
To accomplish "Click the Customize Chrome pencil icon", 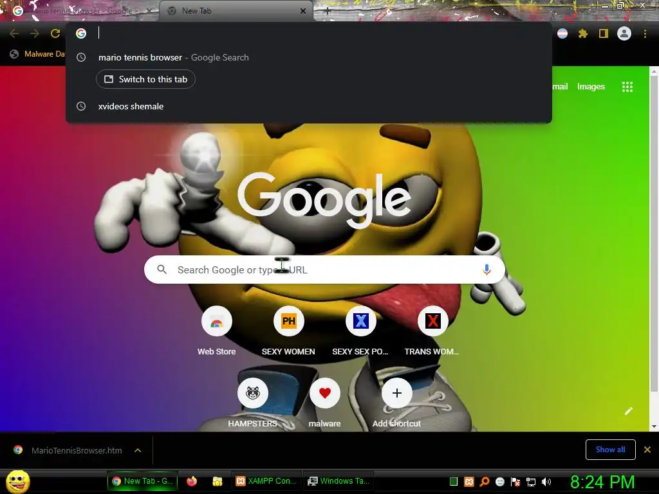I will [x=629, y=411].
